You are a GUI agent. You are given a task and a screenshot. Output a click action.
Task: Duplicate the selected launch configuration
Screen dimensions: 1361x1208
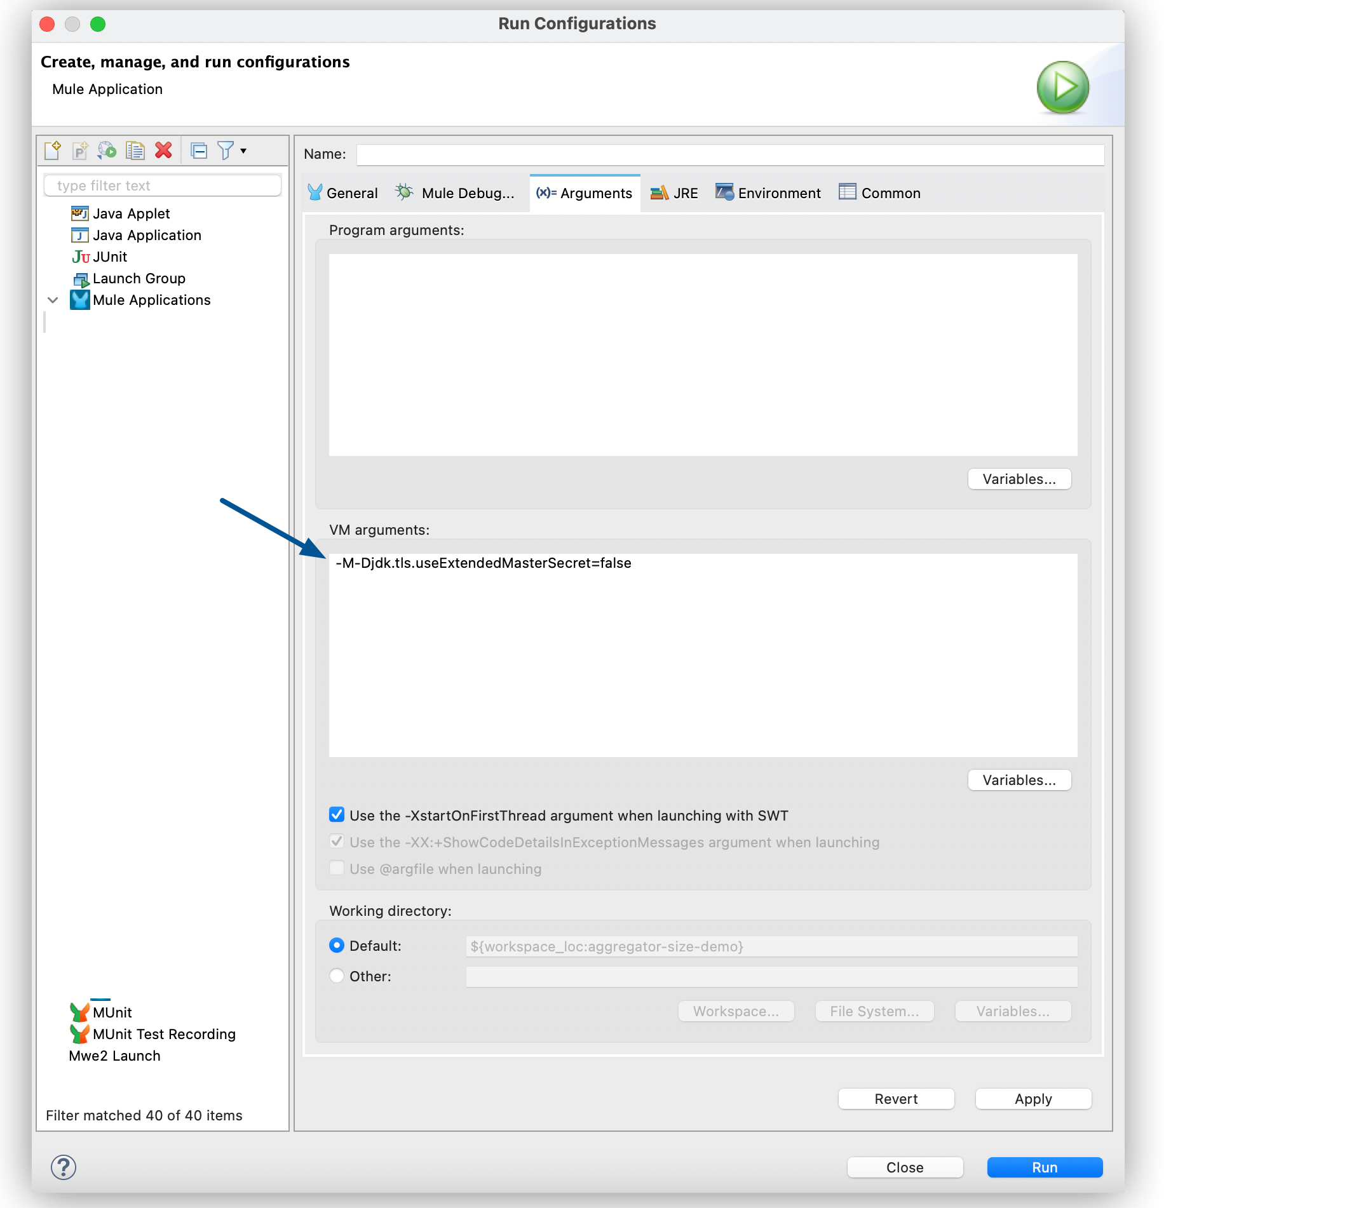click(x=135, y=150)
